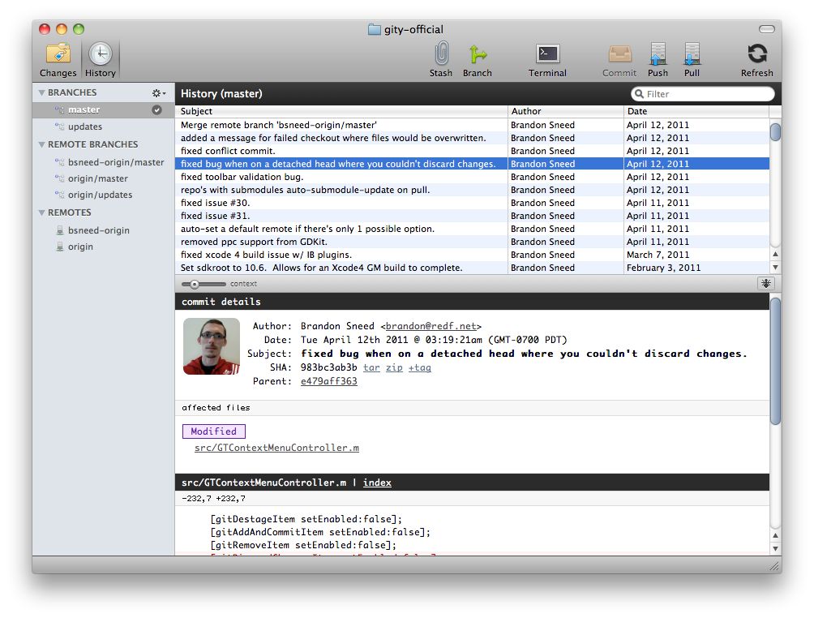814x618 pixels.
Task: Select origin/master remote branch
Action: (x=97, y=178)
